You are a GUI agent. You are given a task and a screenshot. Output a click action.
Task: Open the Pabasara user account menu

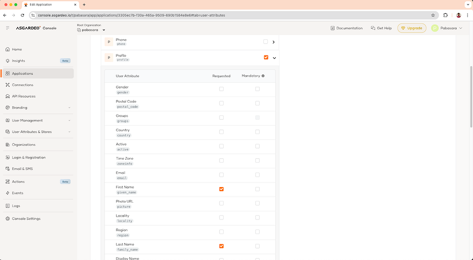click(447, 28)
